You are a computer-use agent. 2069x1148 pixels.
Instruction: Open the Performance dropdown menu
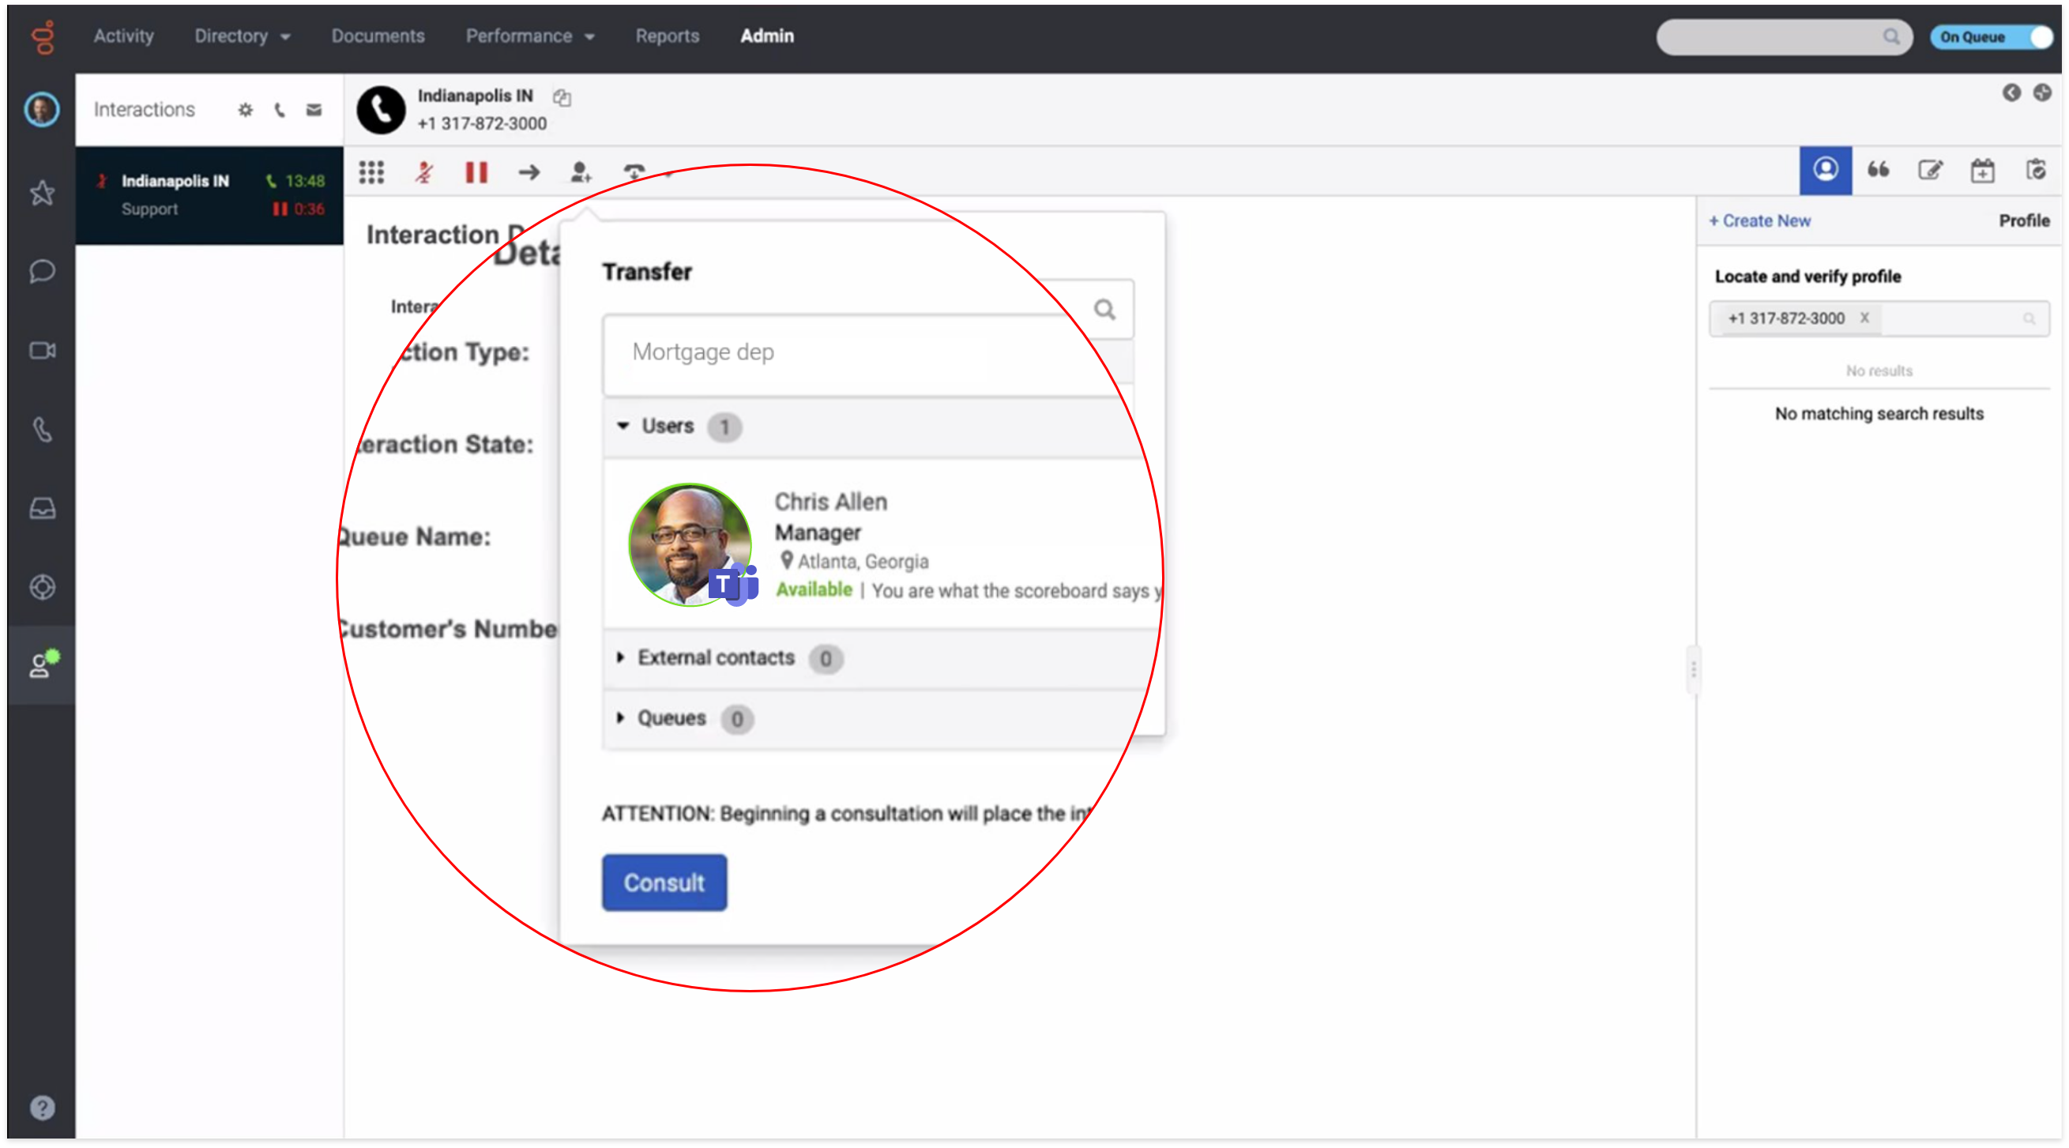529,36
